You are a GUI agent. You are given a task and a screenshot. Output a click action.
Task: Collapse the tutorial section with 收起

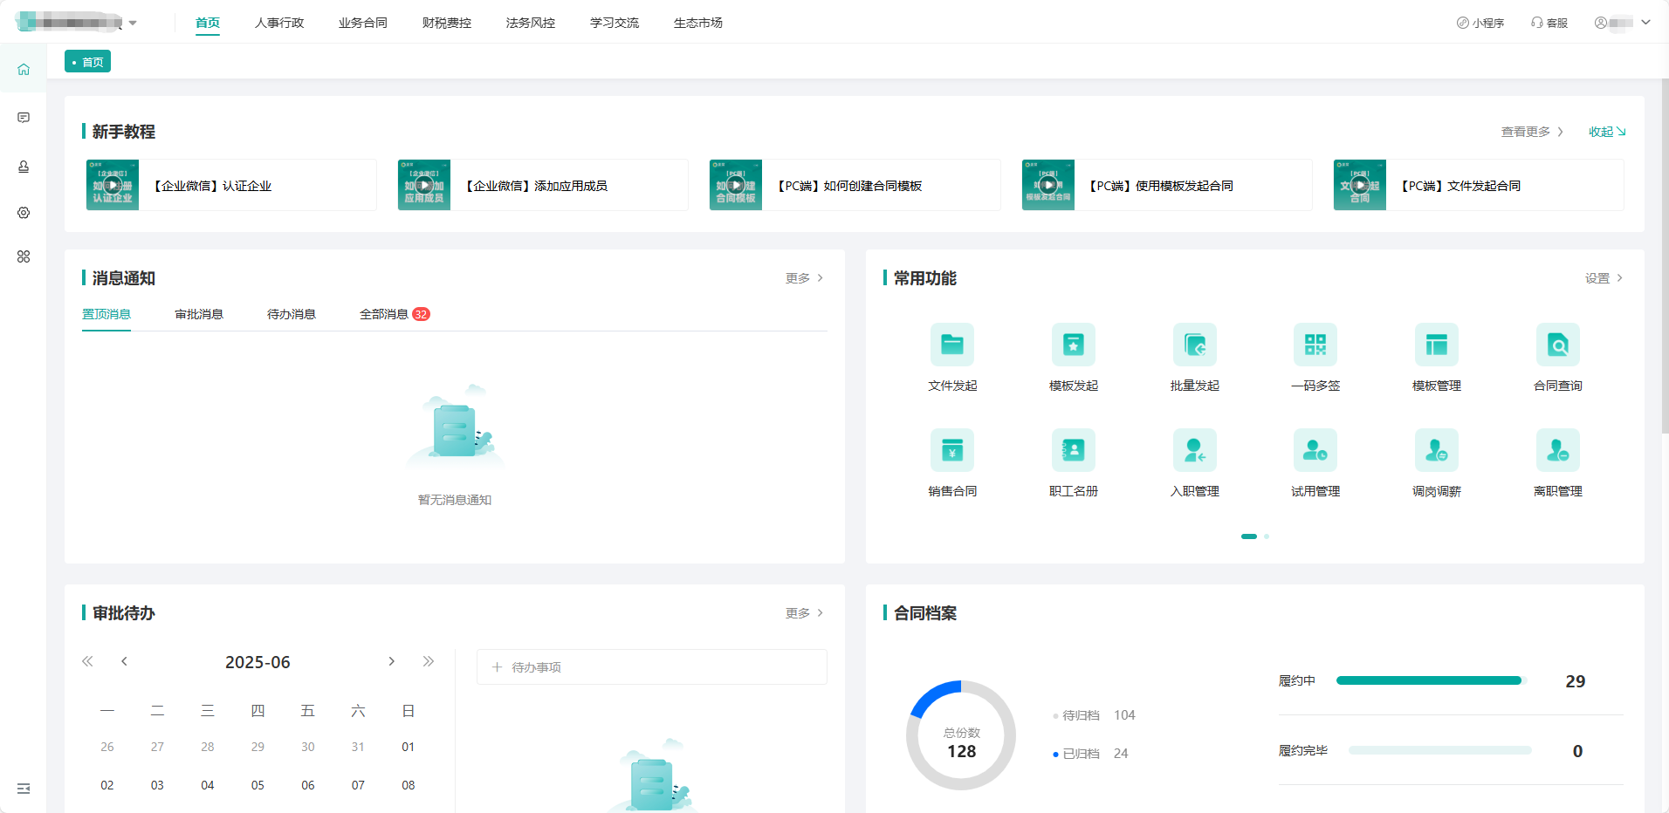(1606, 132)
